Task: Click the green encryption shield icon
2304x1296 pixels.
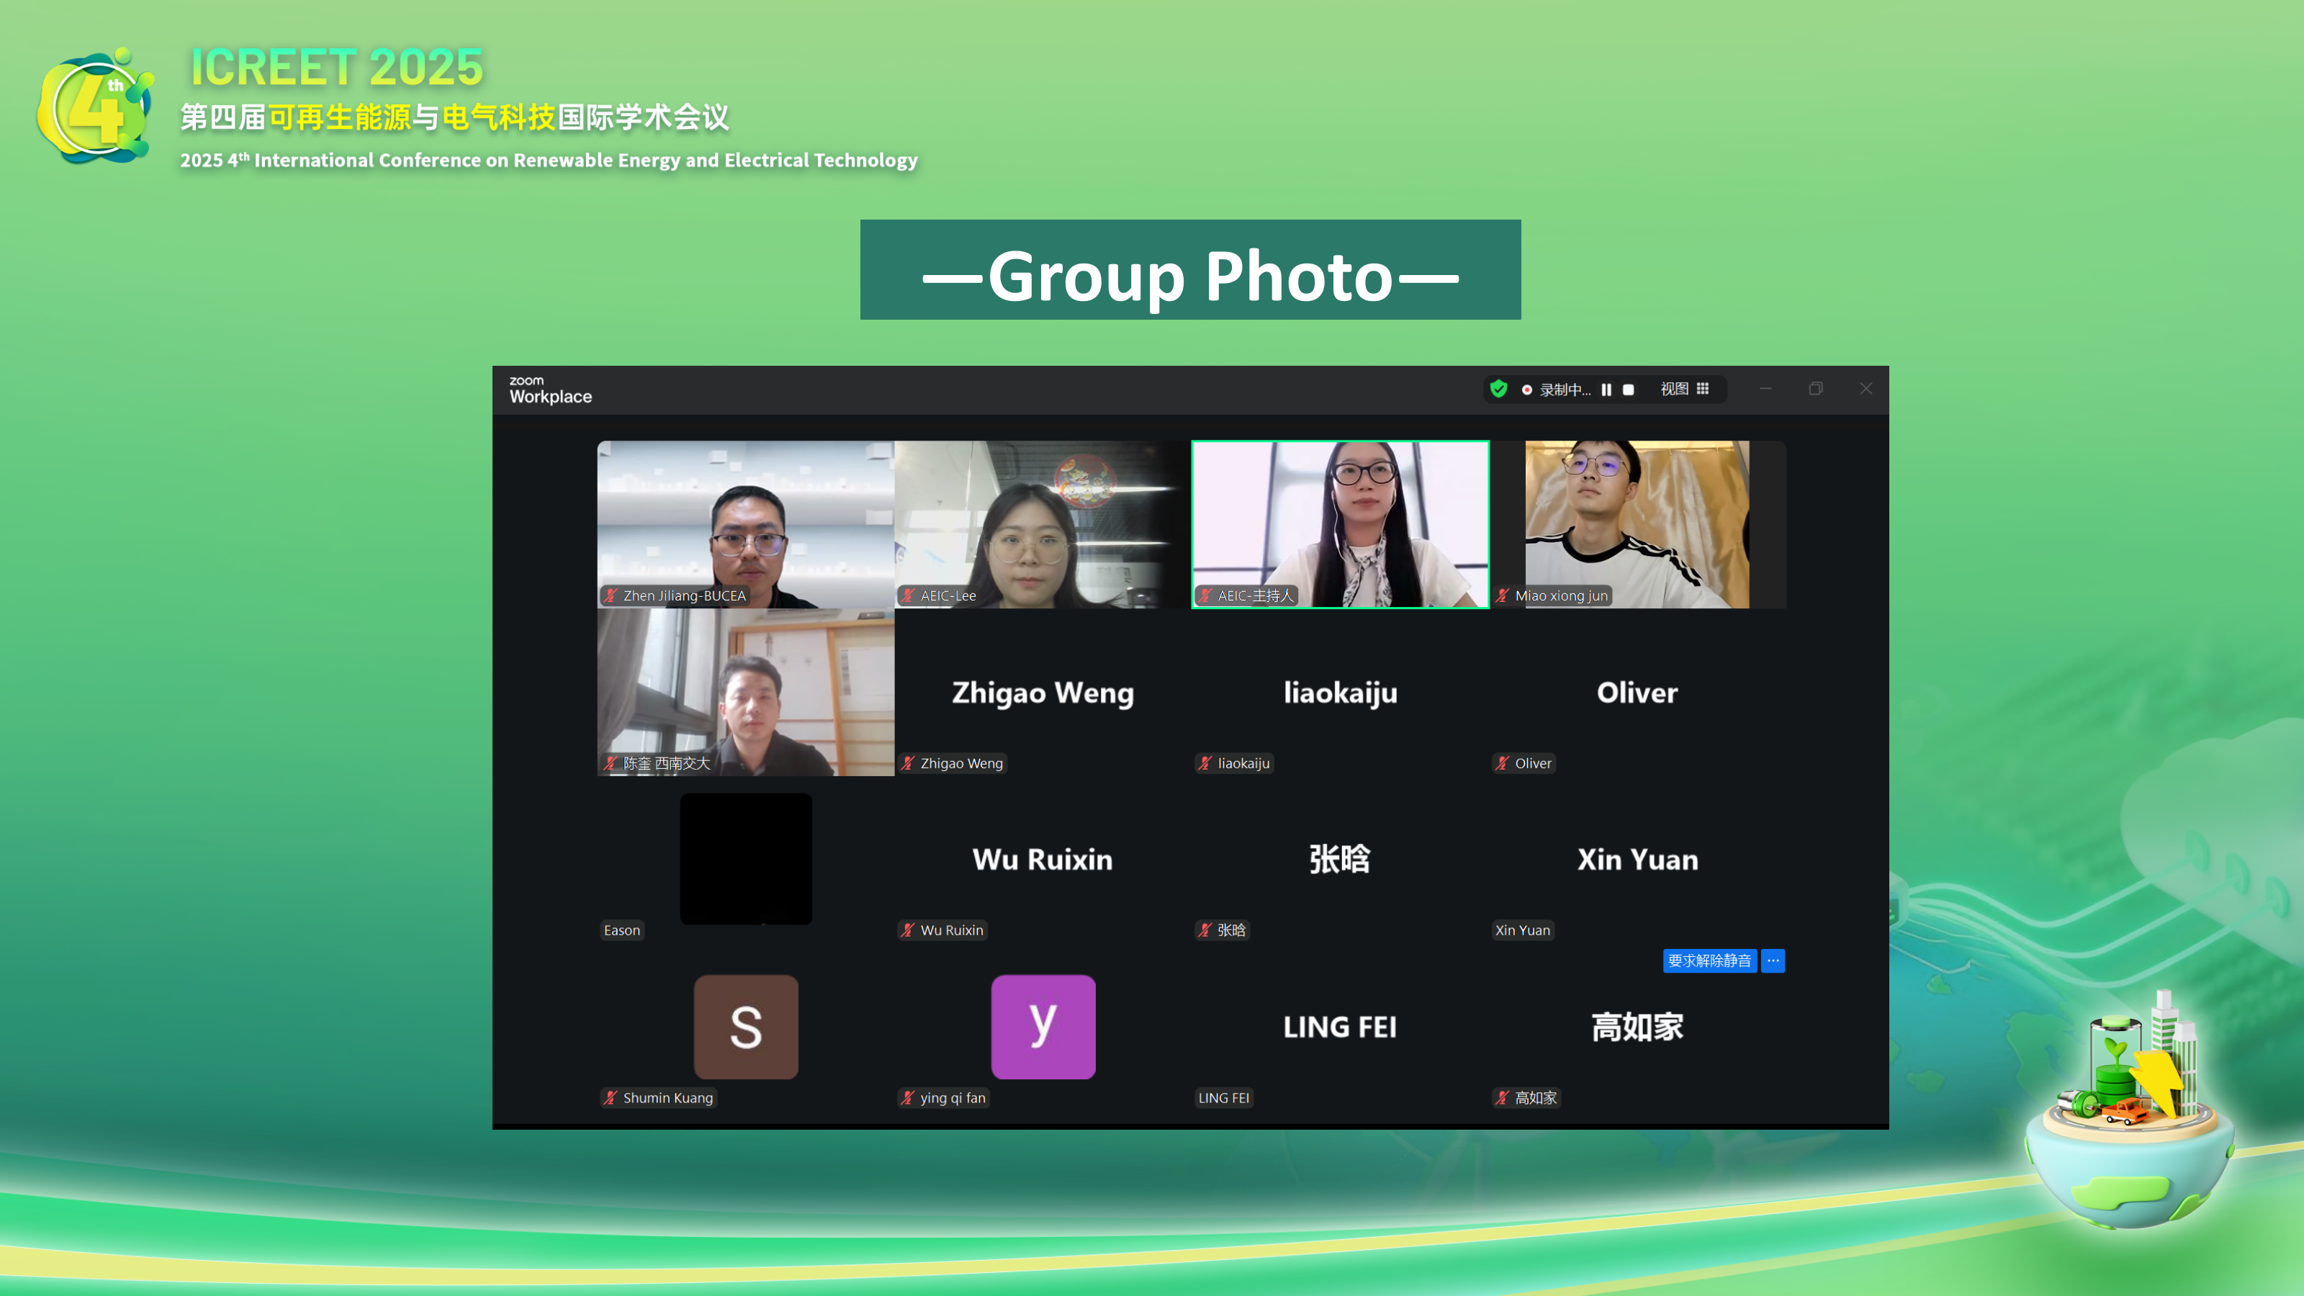Action: point(1499,389)
